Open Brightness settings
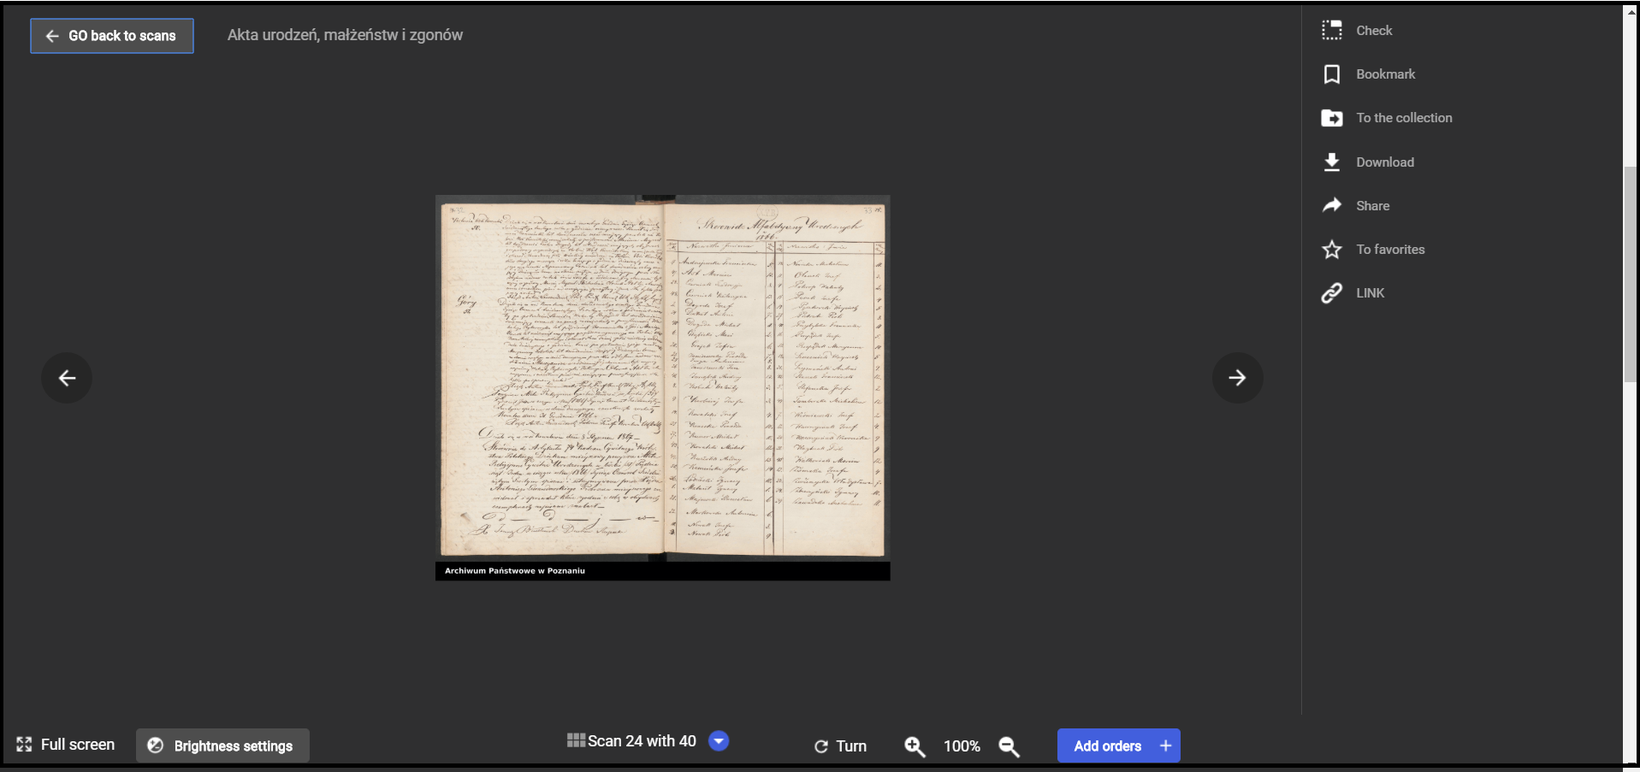1640x772 pixels. pos(222,745)
